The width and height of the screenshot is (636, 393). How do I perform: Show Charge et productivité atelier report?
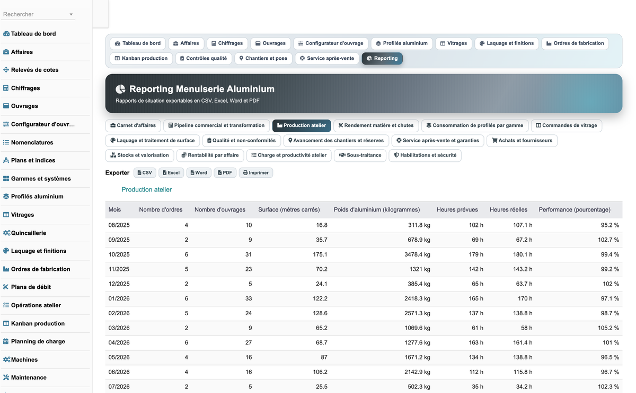click(x=289, y=155)
